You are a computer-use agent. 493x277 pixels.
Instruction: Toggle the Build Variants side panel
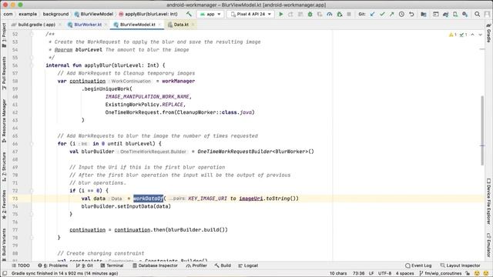coord(4,245)
